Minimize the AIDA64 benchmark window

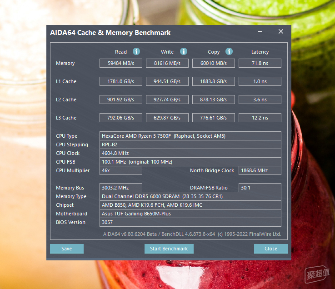[260, 32]
